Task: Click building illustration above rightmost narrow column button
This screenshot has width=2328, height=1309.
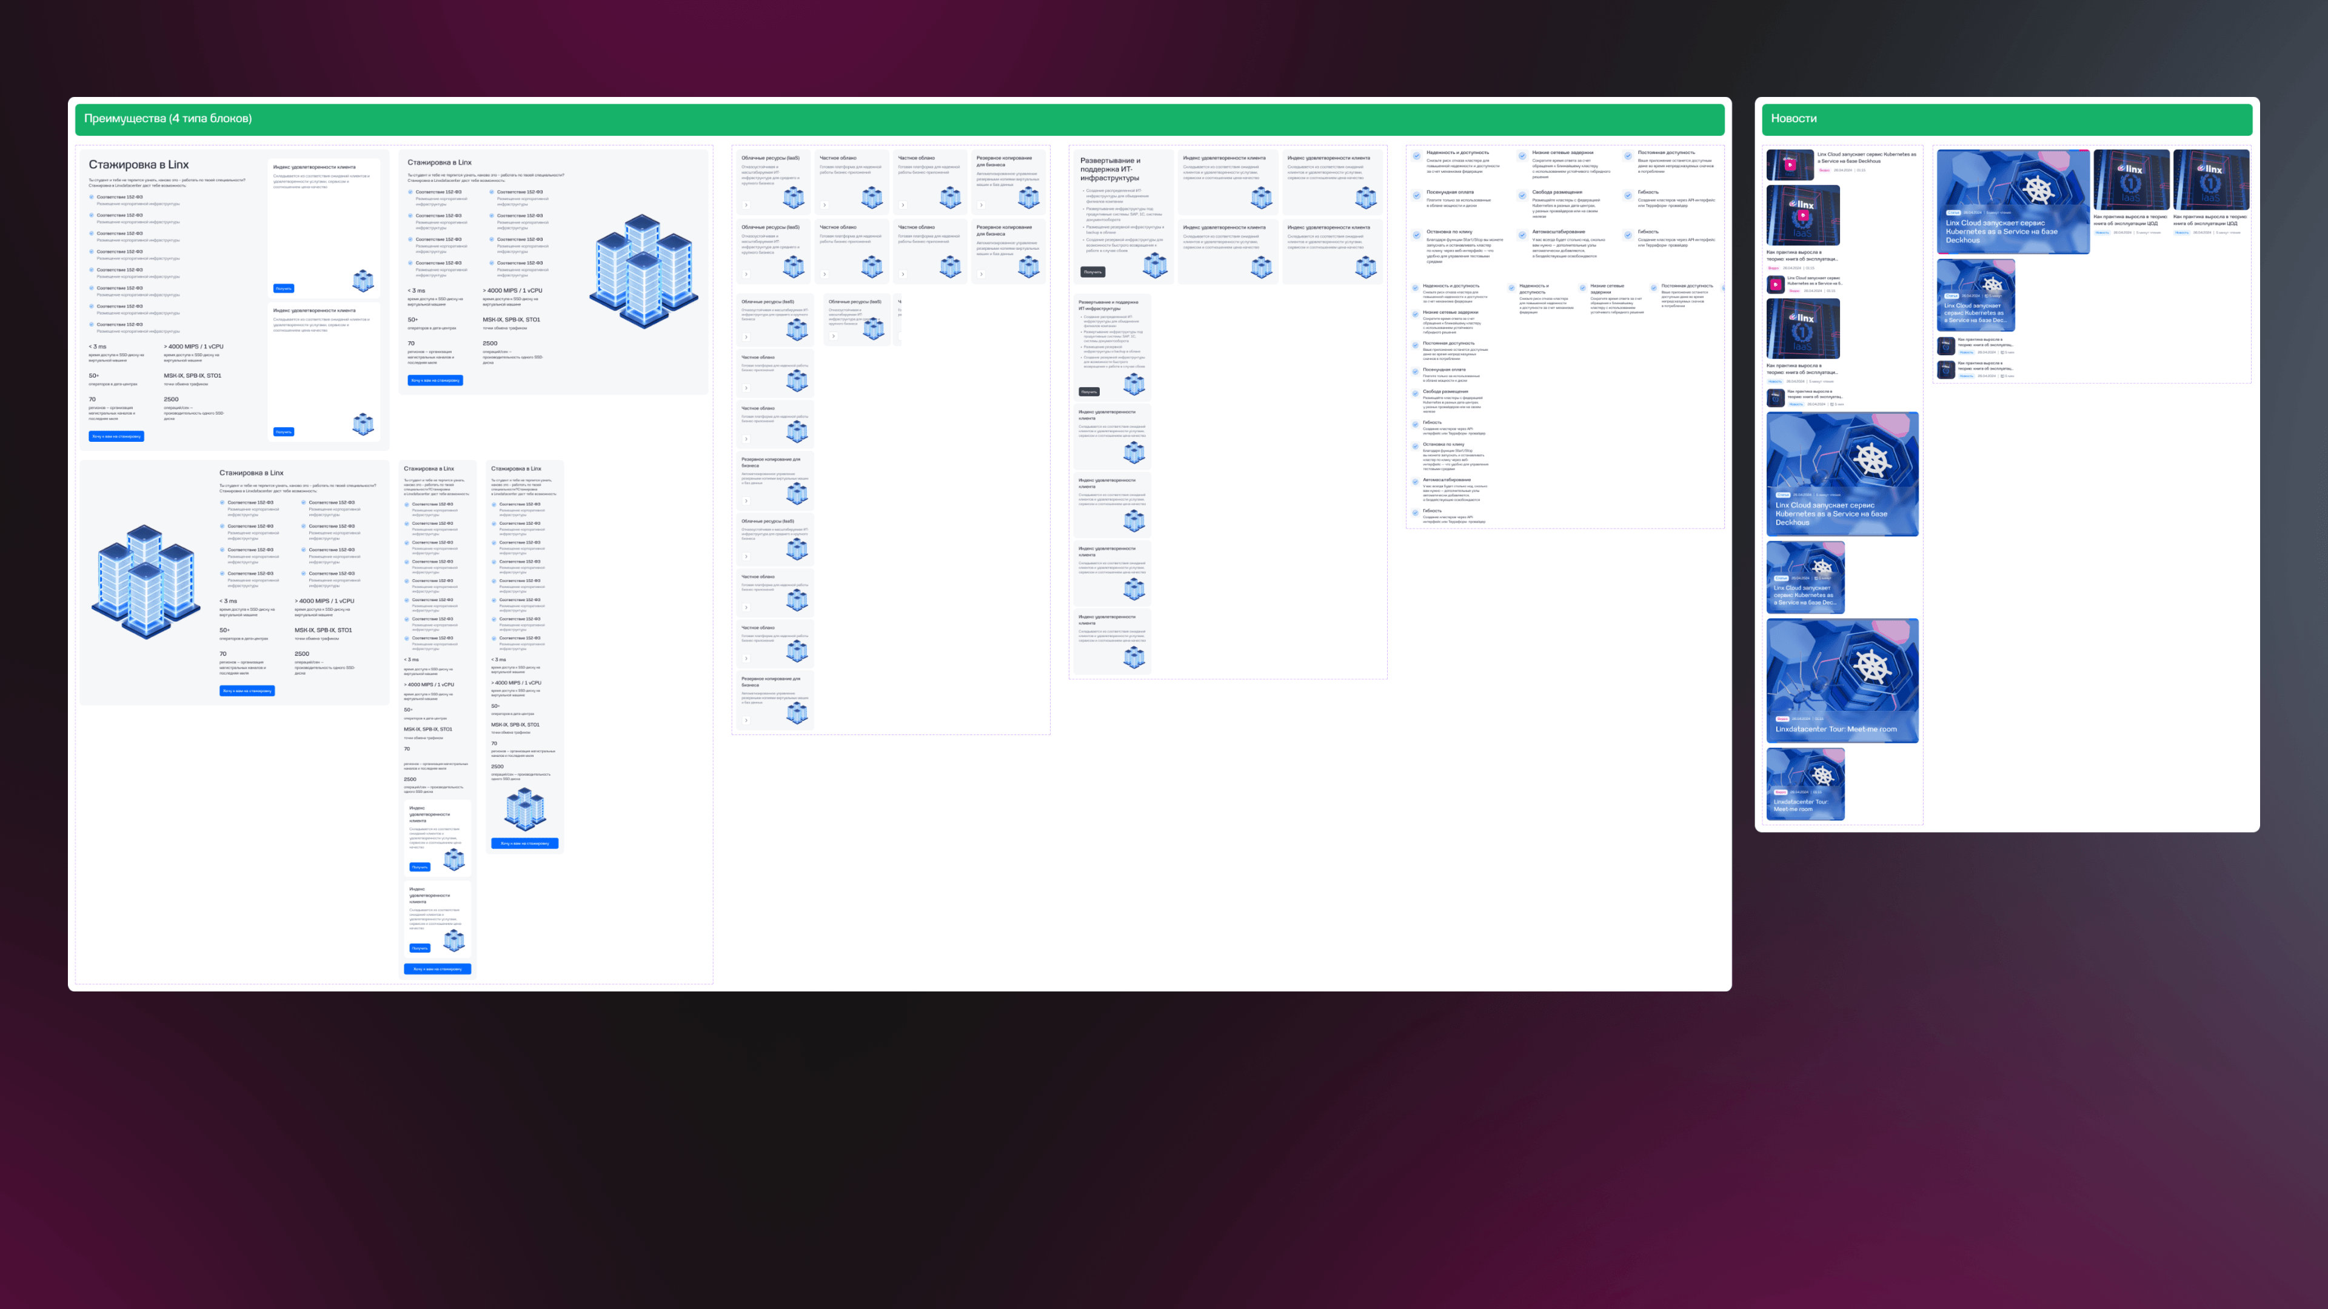Action: tap(524, 808)
